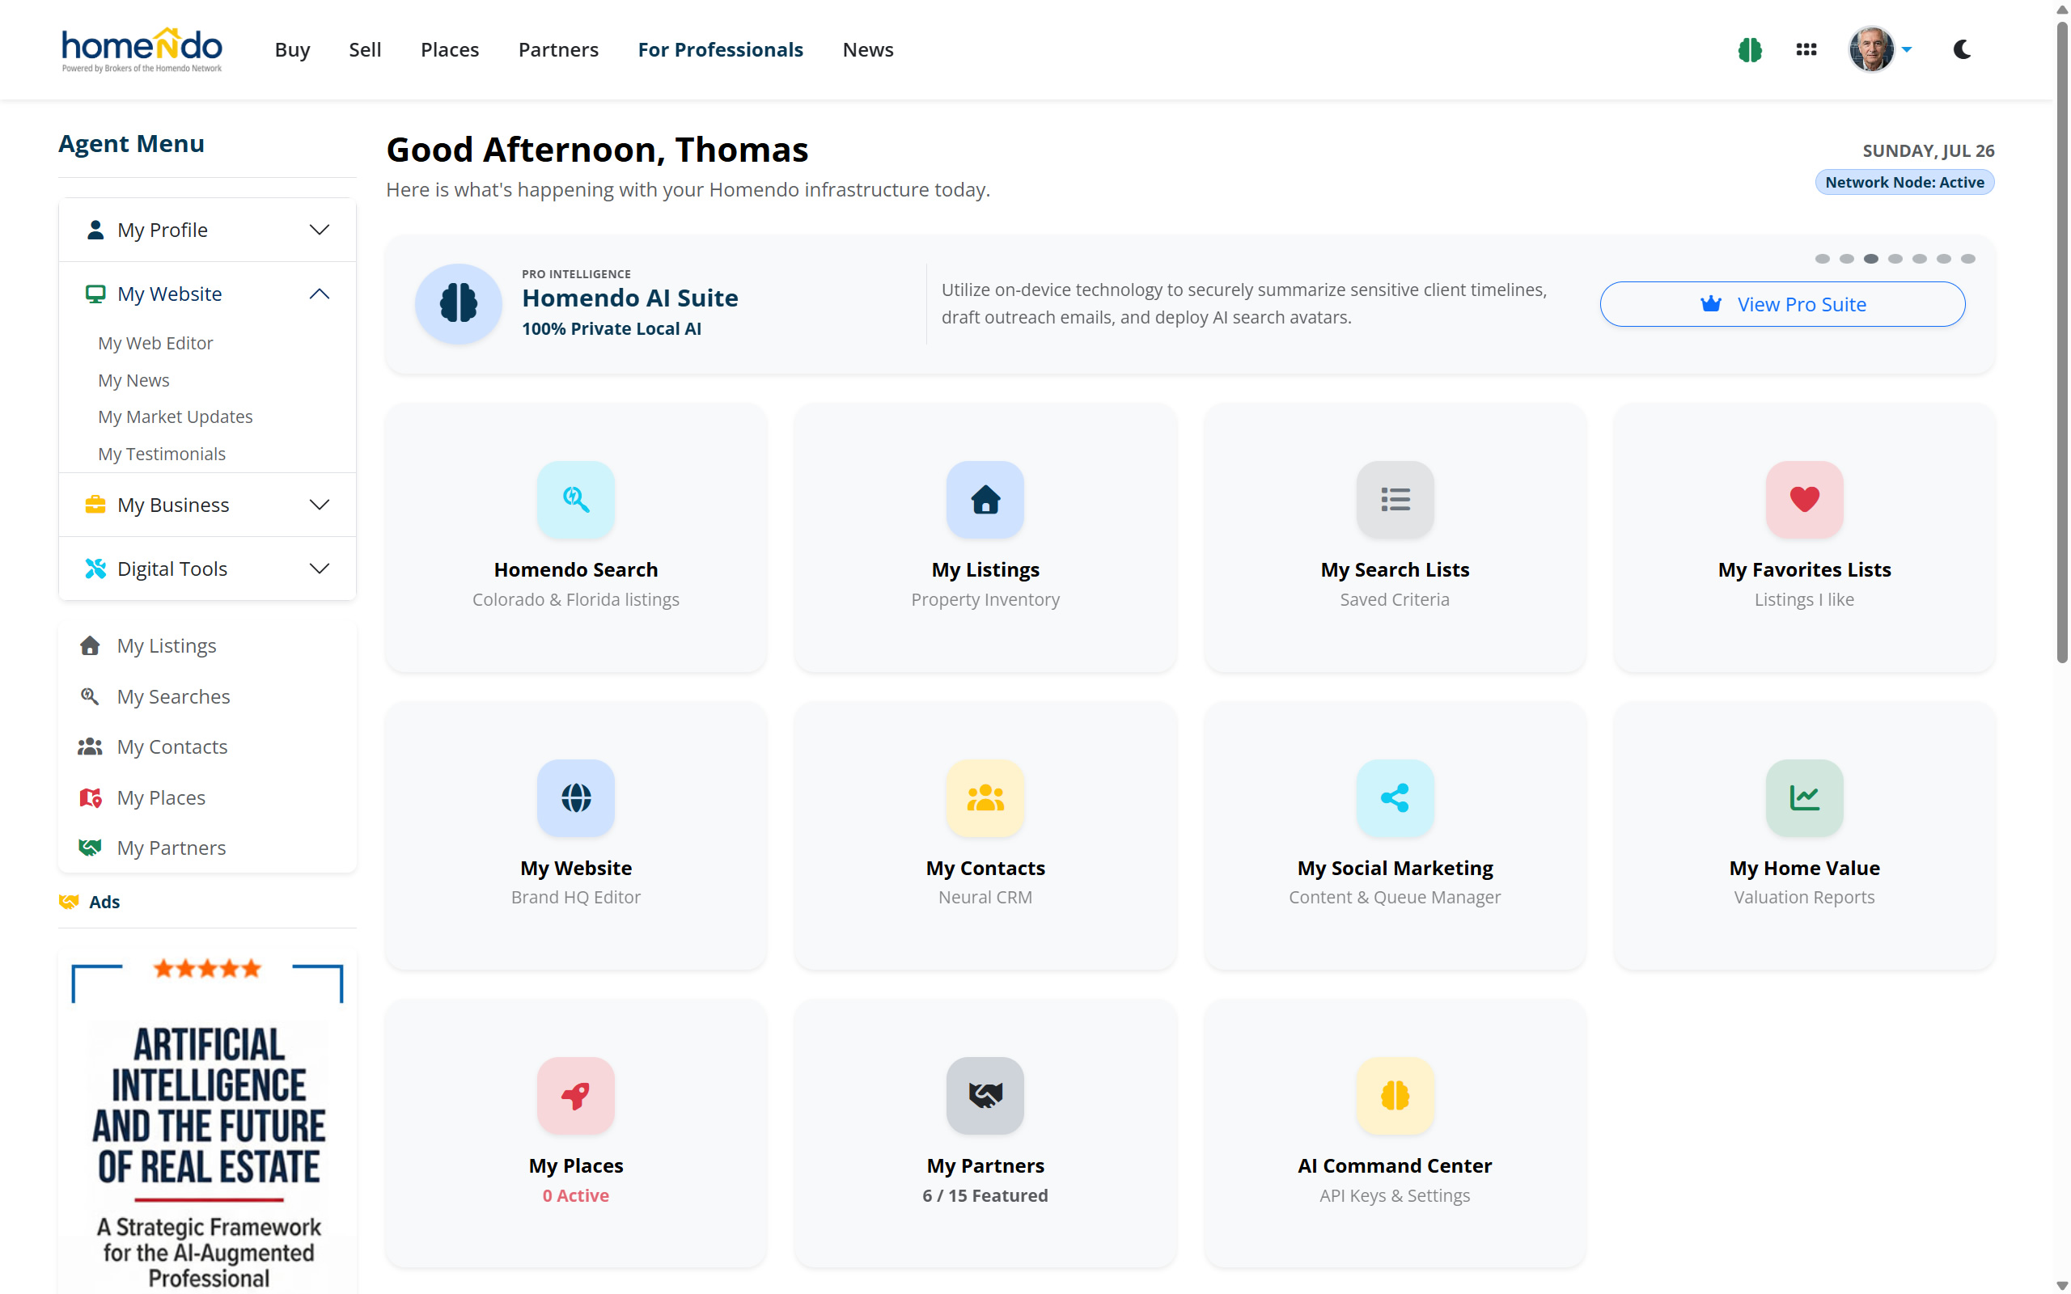2071x1294 pixels.
Task: Click the 'Neural CRM' subtitle text
Action: [x=985, y=897]
